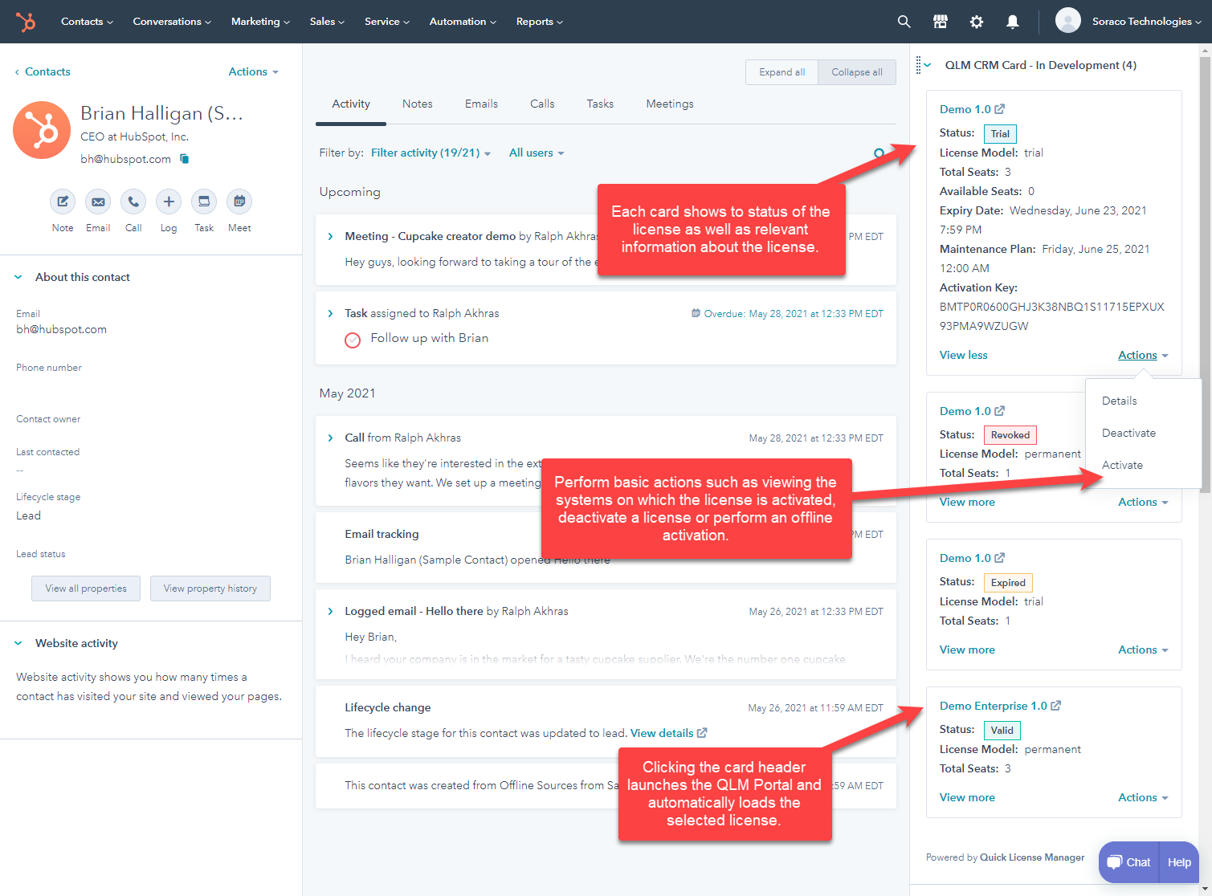The height and width of the screenshot is (896, 1212).
Task: Click the Expand all button
Action: [x=781, y=72]
